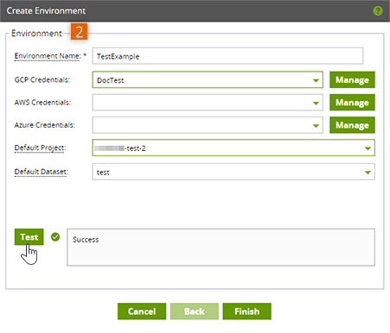Click the Cancel button

(142, 311)
